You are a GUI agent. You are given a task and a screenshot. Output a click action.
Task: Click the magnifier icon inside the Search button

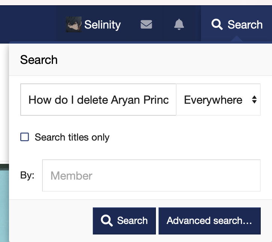pos(107,221)
